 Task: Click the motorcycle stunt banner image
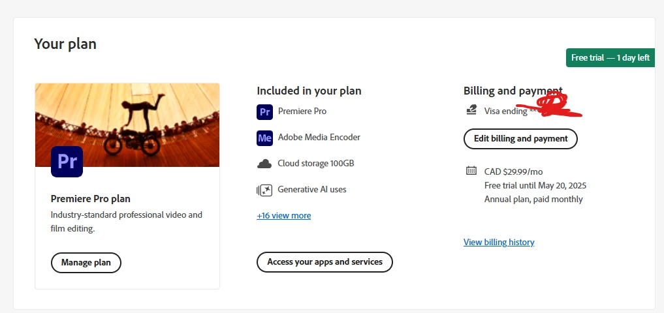pos(127,125)
